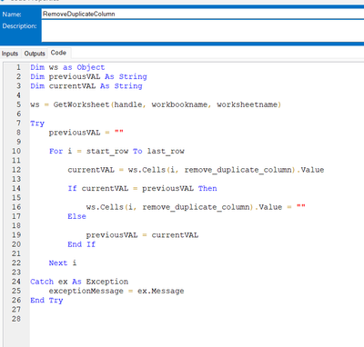Viewport: 364px width, 347px height.
Task: Click 'previousVAL = ""' on line 8
Action: [x=86, y=133]
